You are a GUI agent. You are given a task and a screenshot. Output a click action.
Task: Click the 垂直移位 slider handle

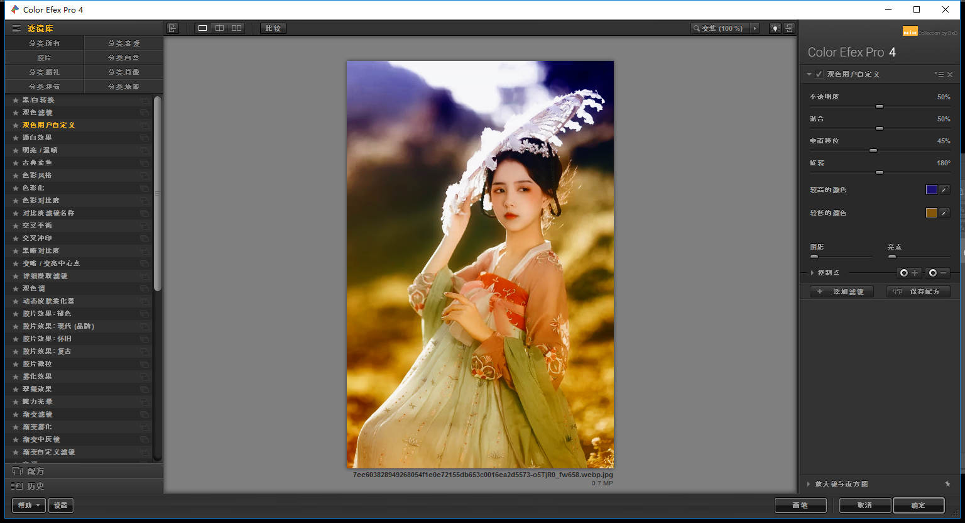[x=873, y=151]
